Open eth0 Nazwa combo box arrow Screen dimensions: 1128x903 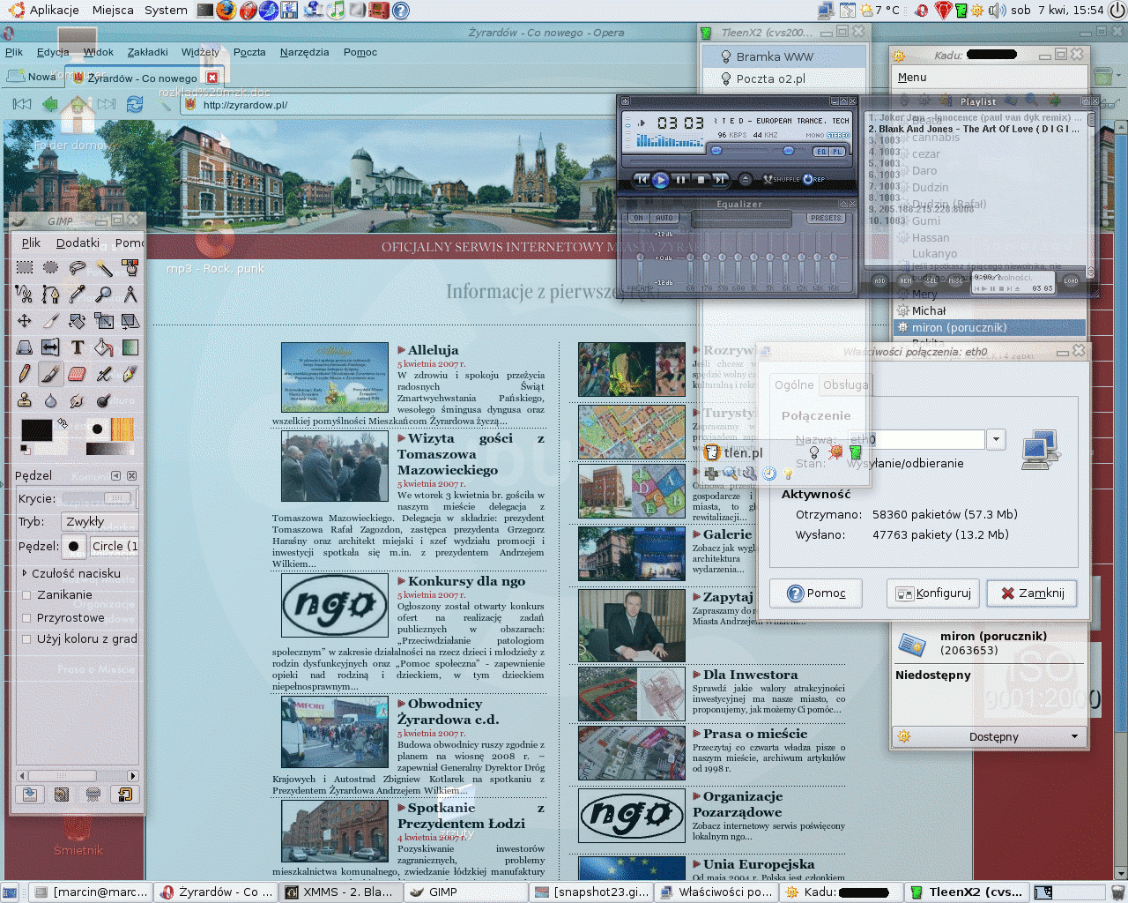pyautogui.click(x=996, y=439)
